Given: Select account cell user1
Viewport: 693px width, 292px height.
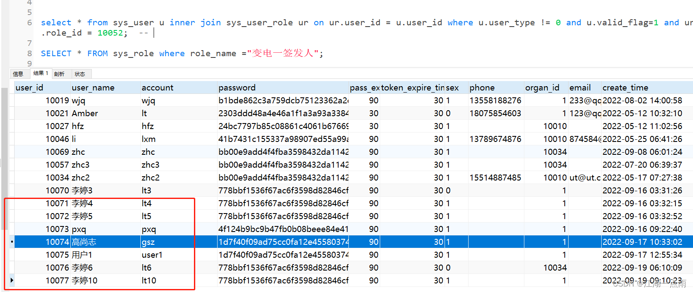Looking at the screenshot, I should (179, 255).
